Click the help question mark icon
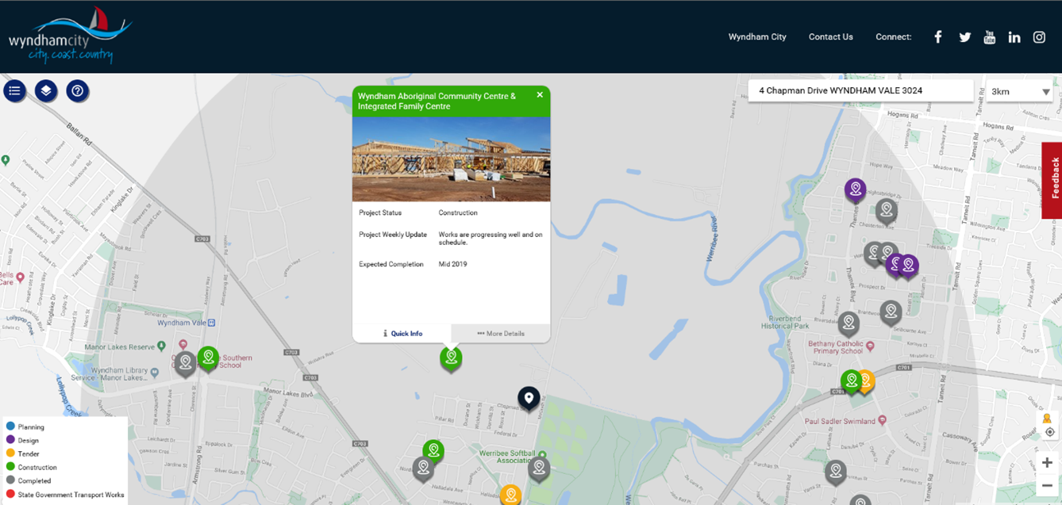 [78, 91]
